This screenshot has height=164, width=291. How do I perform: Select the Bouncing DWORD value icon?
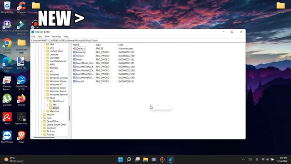click(x=74, y=52)
